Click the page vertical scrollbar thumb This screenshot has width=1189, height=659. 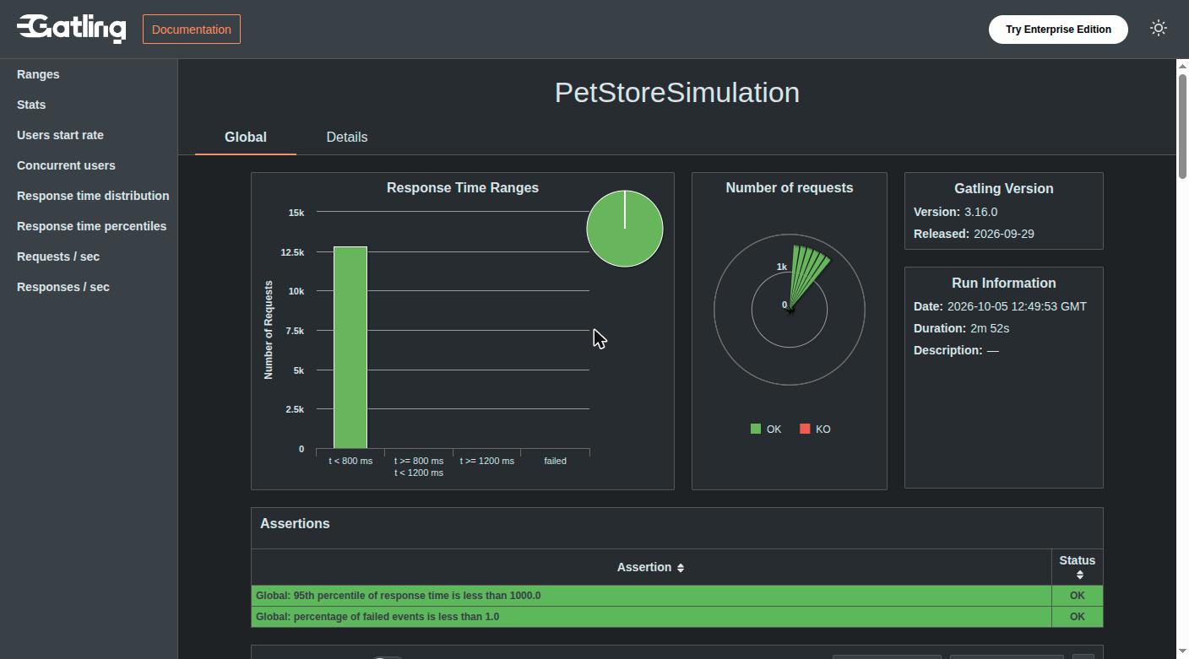click(1182, 127)
